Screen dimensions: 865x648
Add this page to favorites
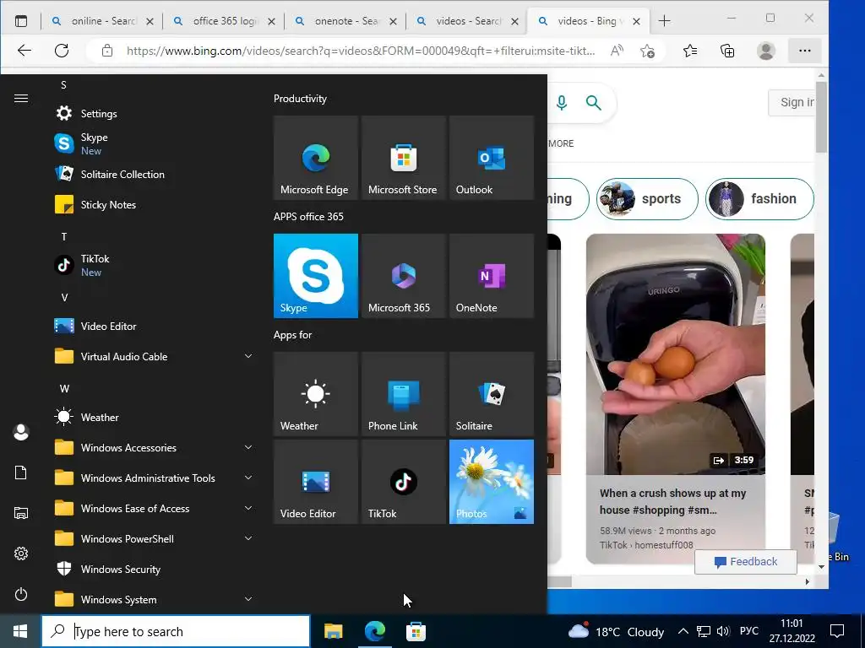click(x=648, y=51)
